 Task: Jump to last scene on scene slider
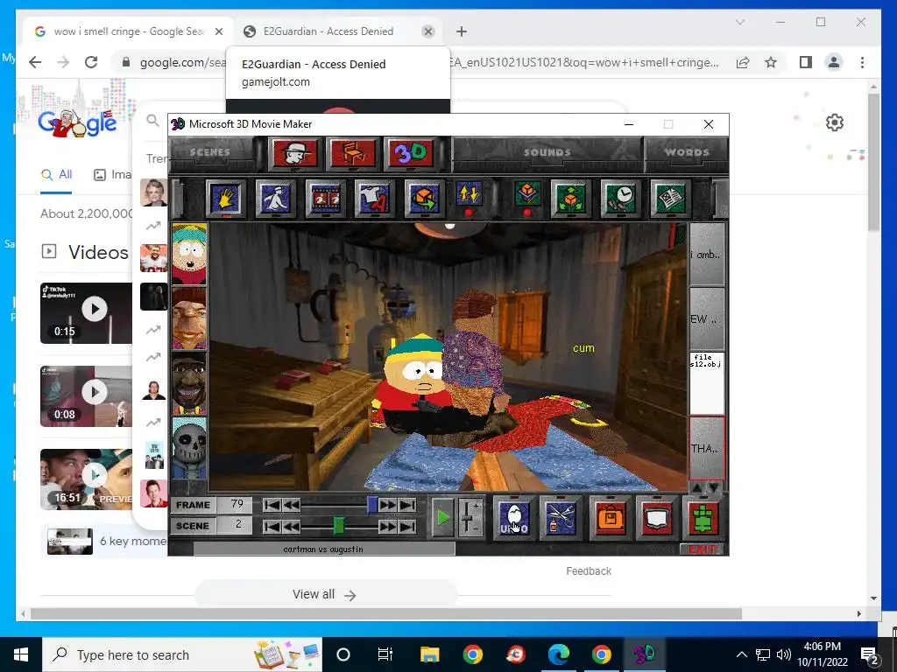[407, 526]
